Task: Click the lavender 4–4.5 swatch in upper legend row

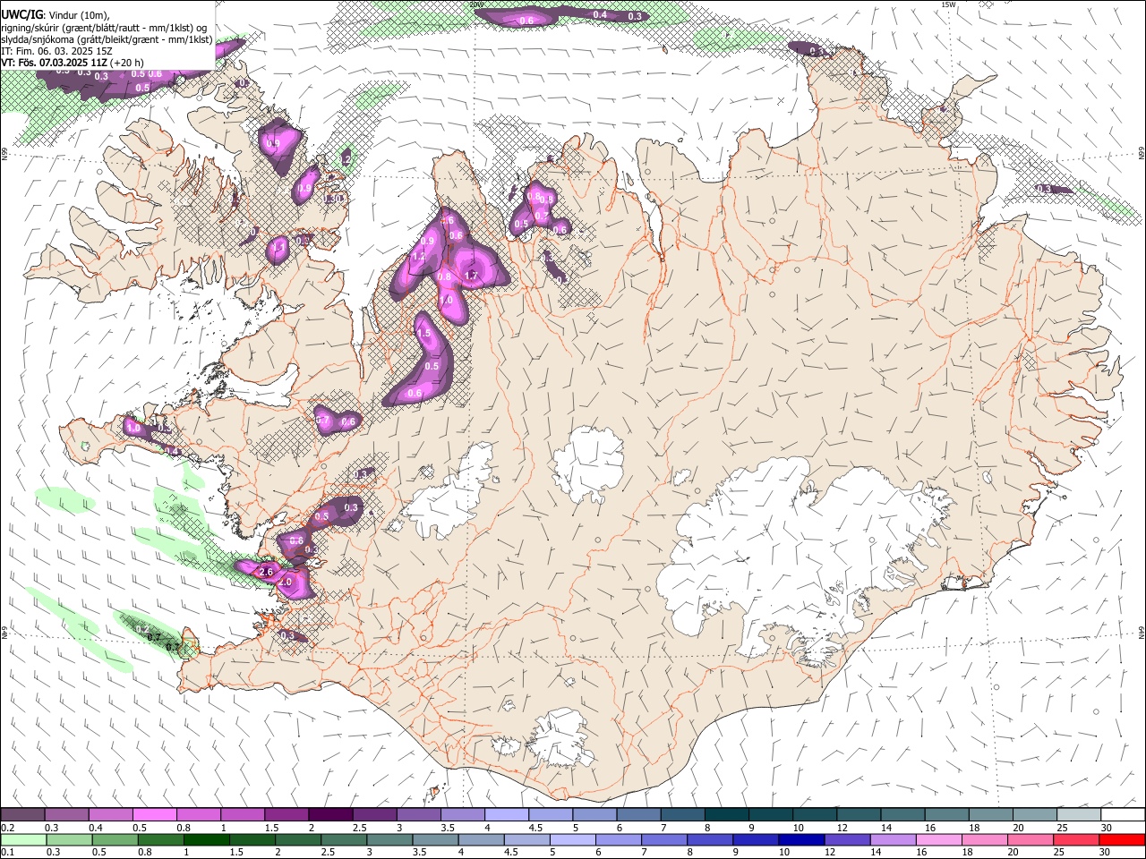Action: pyautogui.click(x=506, y=815)
